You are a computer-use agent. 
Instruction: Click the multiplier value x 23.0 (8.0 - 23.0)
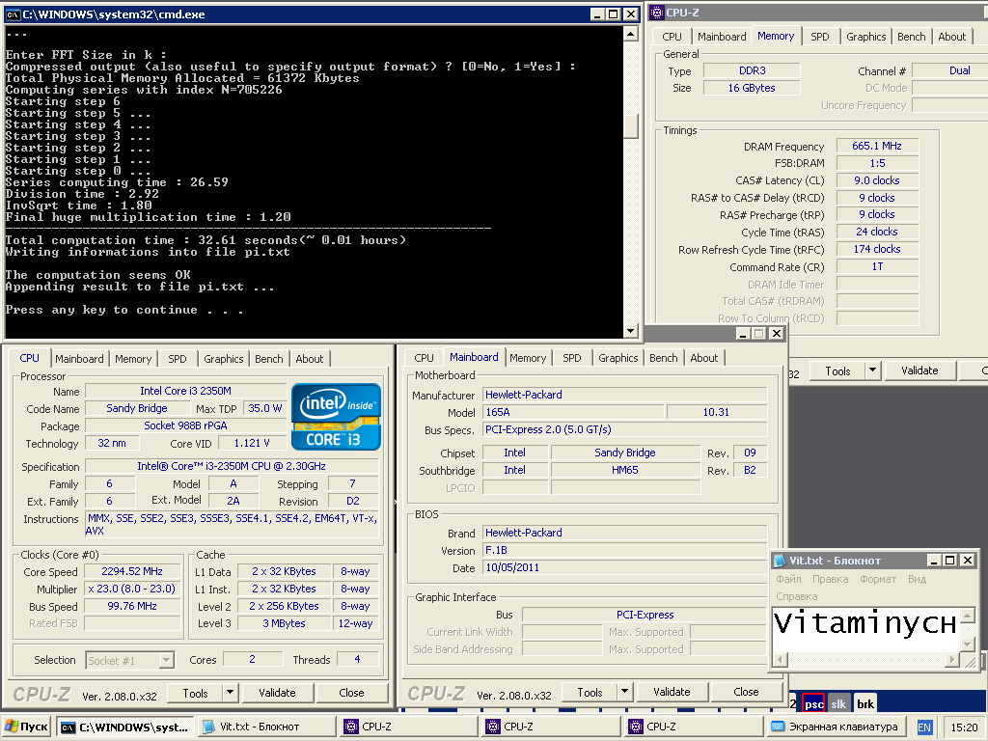131,590
